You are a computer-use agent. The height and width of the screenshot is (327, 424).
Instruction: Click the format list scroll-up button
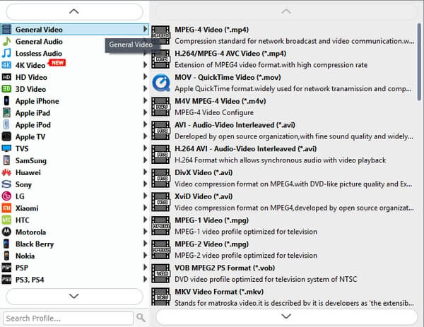click(286, 11)
